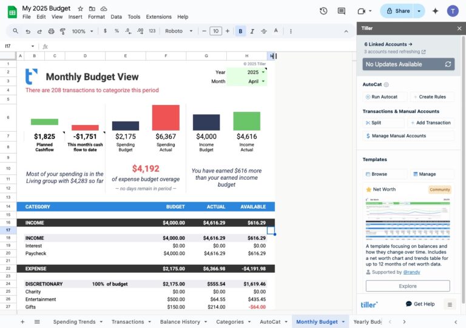Open version history clock icon
The width and height of the screenshot is (466, 328).
[x=323, y=11]
